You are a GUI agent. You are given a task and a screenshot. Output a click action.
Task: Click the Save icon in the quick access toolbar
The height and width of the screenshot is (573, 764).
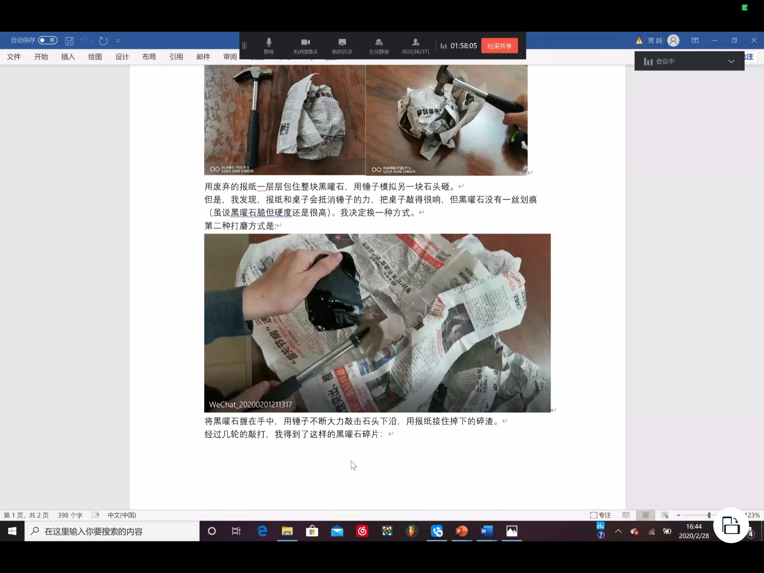pyautogui.click(x=69, y=41)
